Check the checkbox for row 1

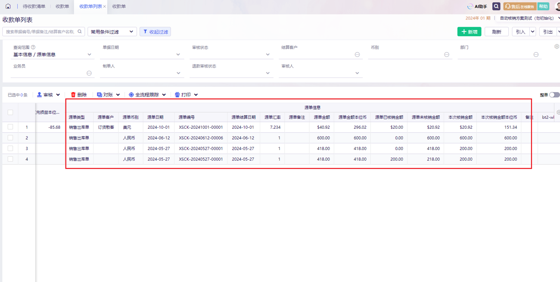click(10, 127)
